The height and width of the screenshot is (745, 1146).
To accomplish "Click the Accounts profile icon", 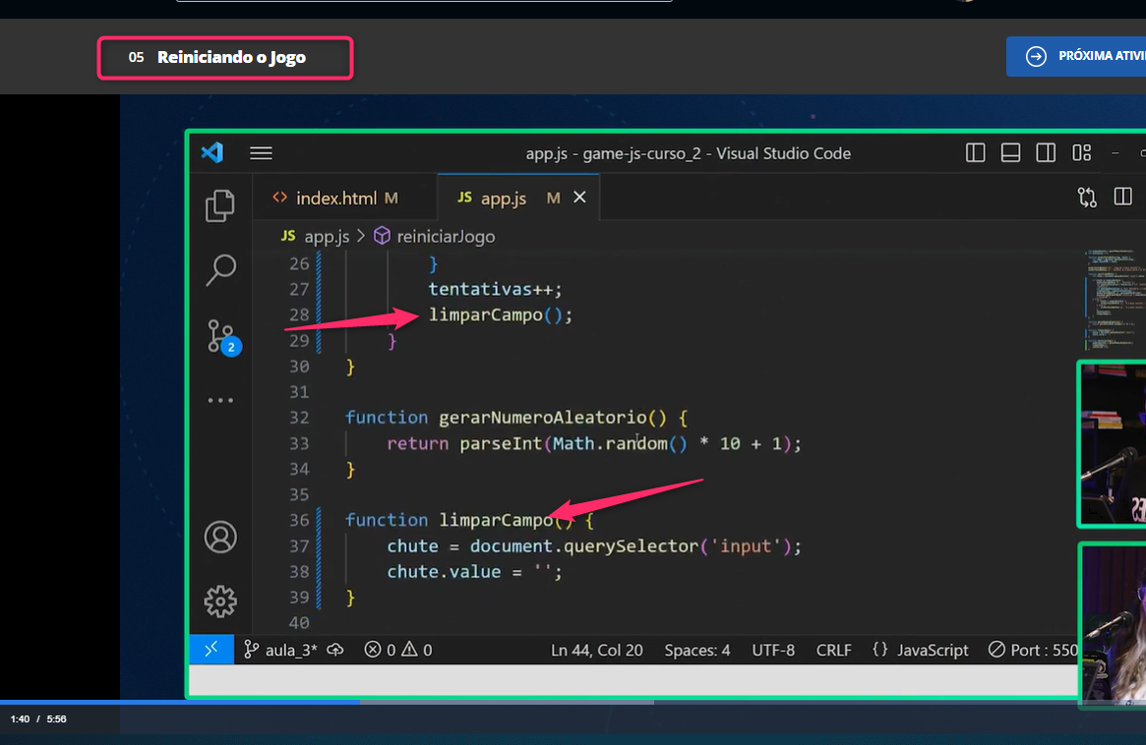I will click(x=220, y=538).
